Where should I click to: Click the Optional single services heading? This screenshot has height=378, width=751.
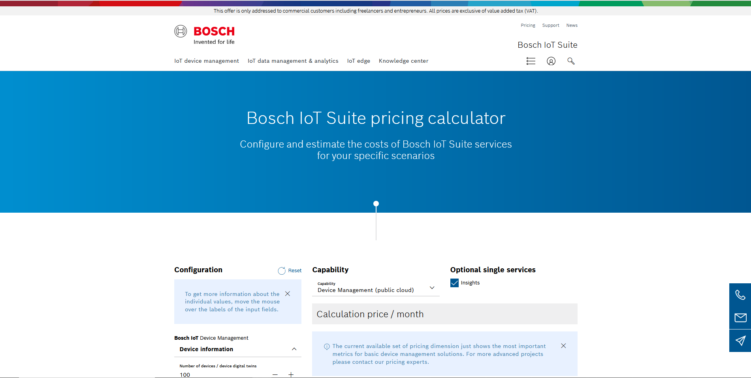click(x=493, y=270)
